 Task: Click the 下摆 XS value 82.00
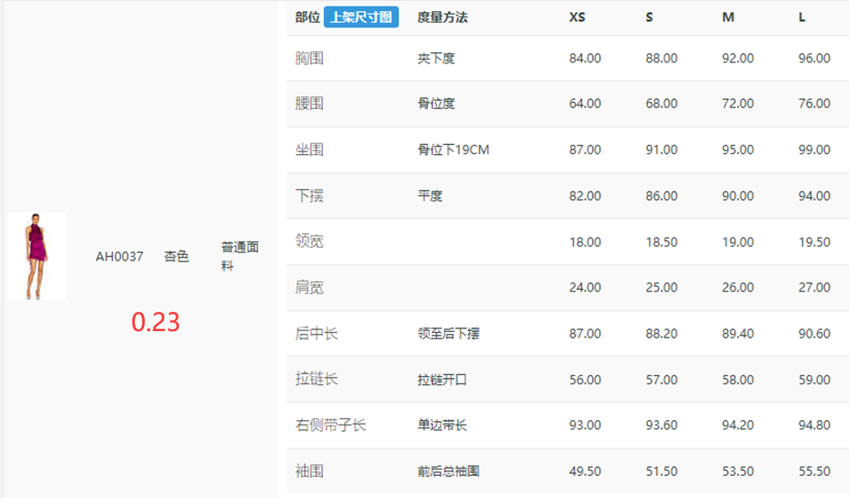tap(585, 195)
